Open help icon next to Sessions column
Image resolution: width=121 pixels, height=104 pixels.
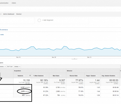click(24, 76)
